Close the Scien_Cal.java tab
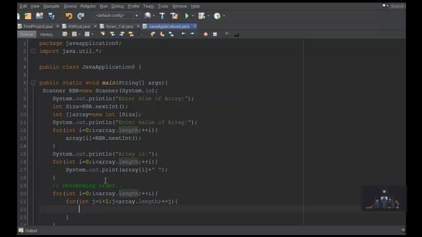 [x=138, y=26]
